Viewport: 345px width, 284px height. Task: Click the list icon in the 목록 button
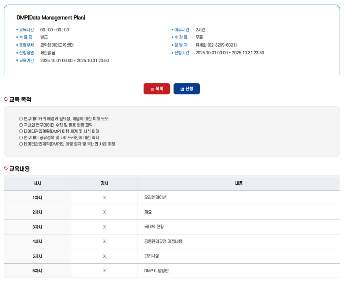pos(152,89)
